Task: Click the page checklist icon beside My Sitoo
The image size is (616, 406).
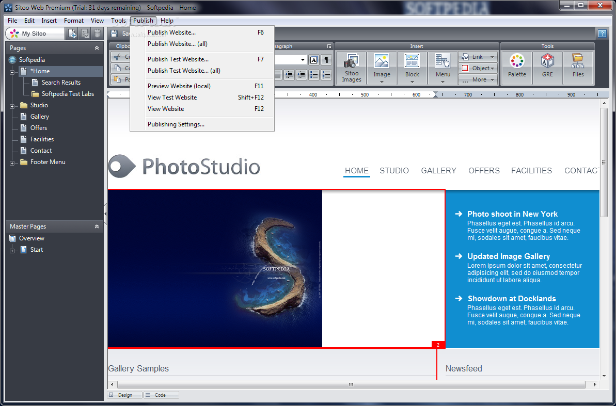Action: click(x=85, y=34)
